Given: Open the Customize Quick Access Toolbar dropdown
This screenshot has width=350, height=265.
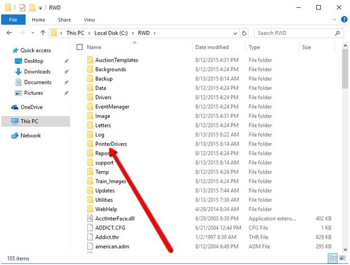Looking at the screenshot, I should pos(41,8).
